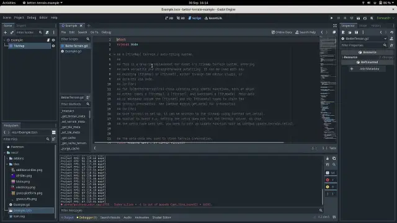Open the Scene menu
The width and height of the screenshot is (397, 223).
pyautogui.click(x=7, y=18)
